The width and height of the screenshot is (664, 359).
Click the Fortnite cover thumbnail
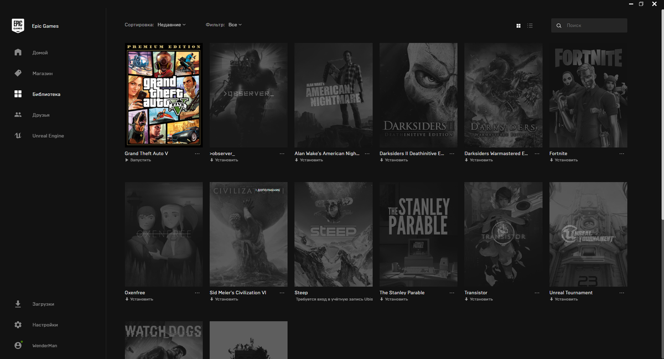click(x=588, y=95)
